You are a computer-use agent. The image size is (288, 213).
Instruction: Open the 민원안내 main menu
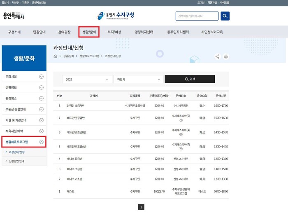pos(39,32)
